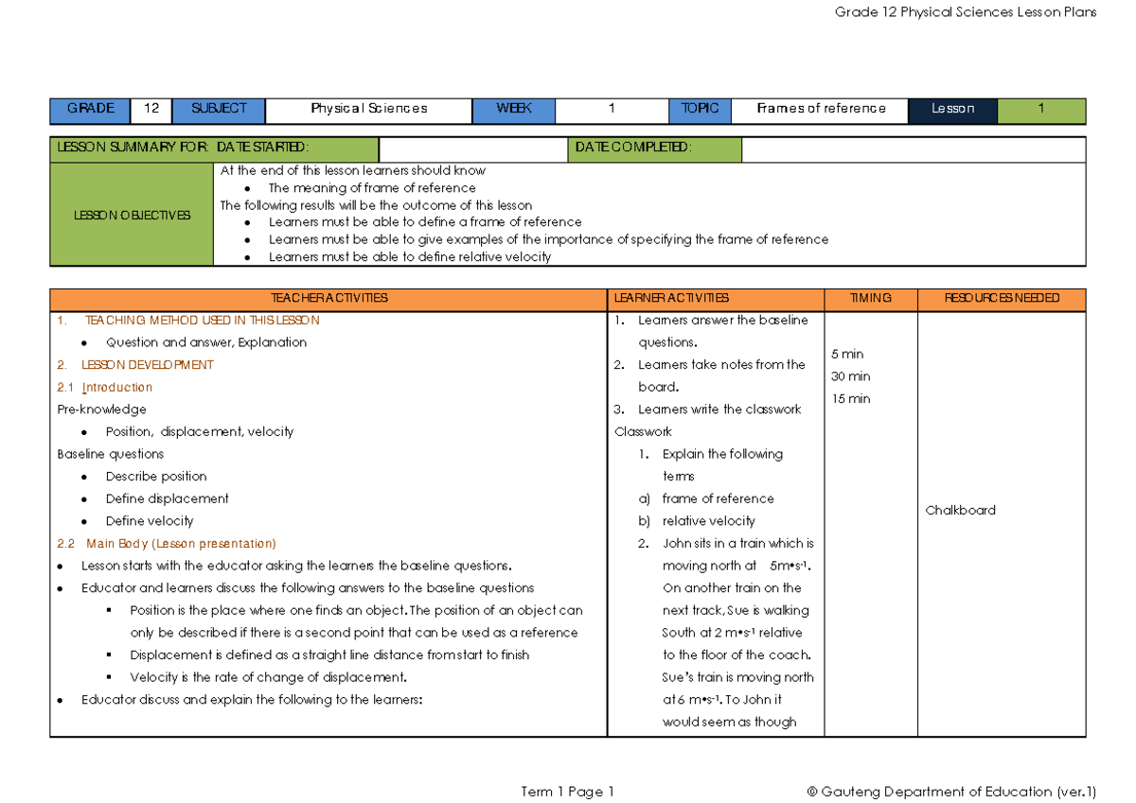
Task: Click the 'Physical Sciences' subject cell
Action: click(369, 111)
